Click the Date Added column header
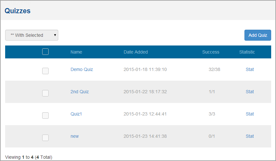The width and height of the screenshot is (276, 161). tap(136, 52)
